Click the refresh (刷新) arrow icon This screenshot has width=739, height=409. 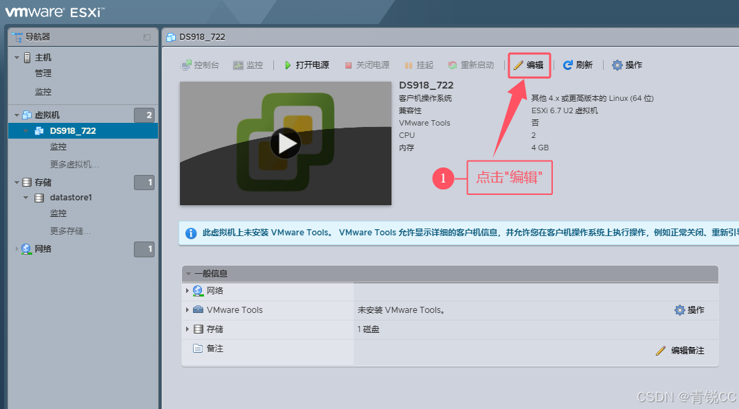(568, 65)
